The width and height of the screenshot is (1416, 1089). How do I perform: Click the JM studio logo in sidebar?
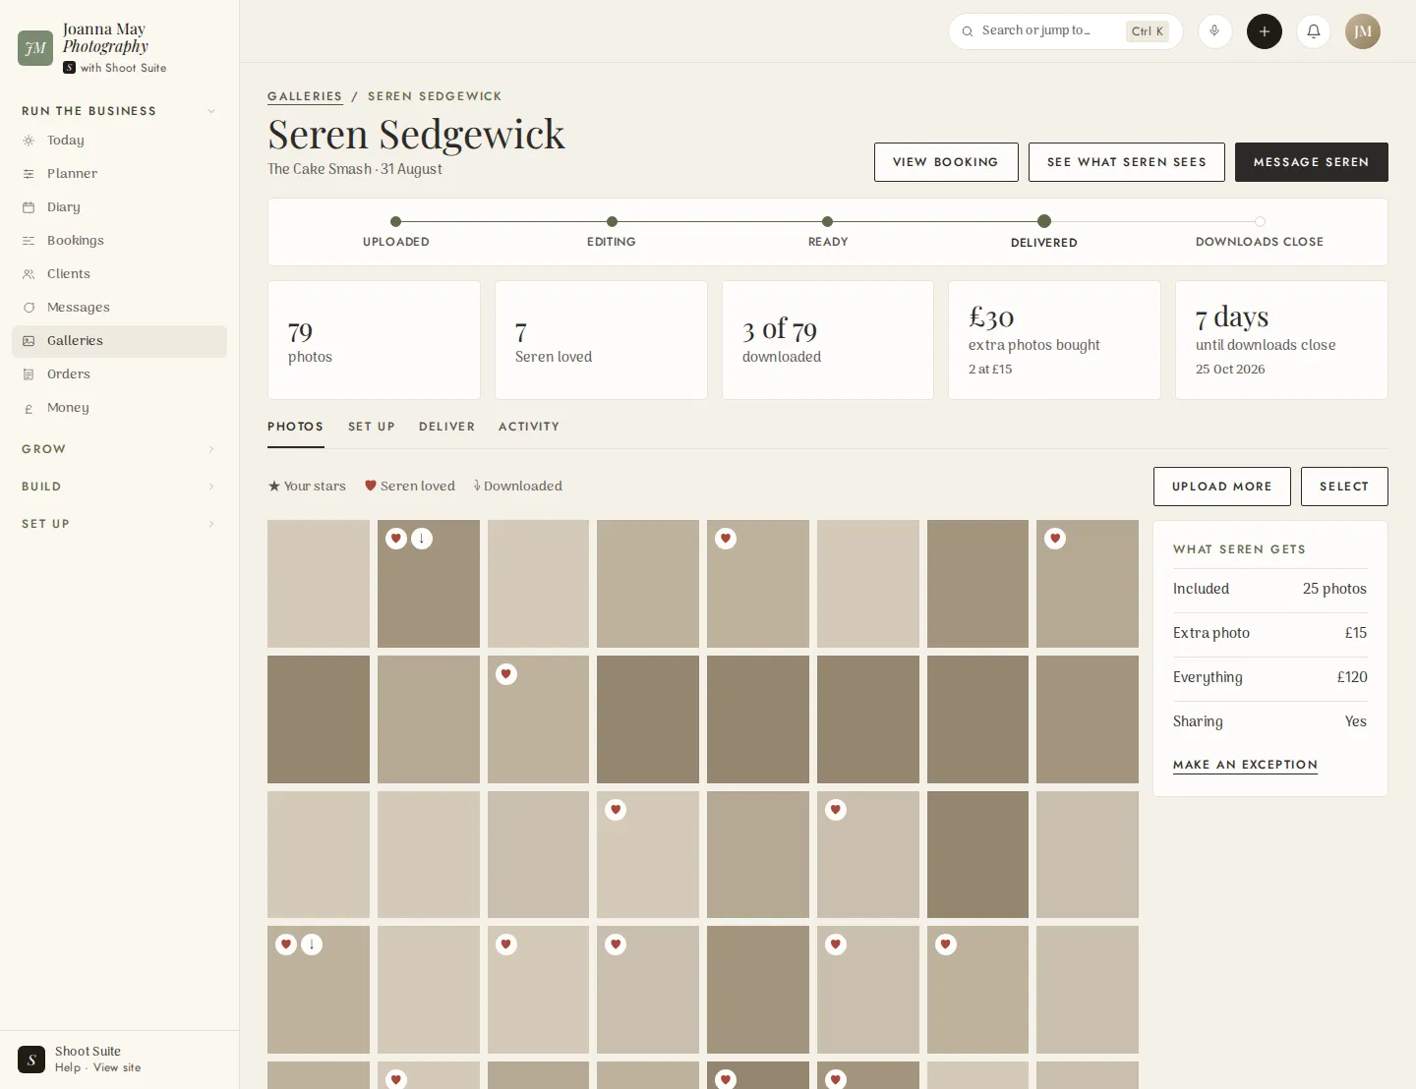click(x=35, y=47)
